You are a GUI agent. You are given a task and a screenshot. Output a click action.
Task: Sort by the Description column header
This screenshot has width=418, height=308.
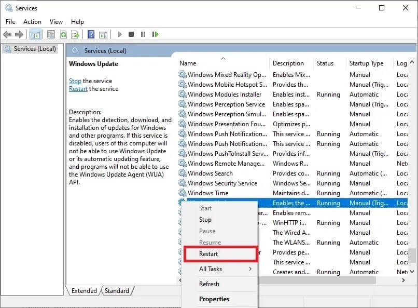click(x=291, y=63)
